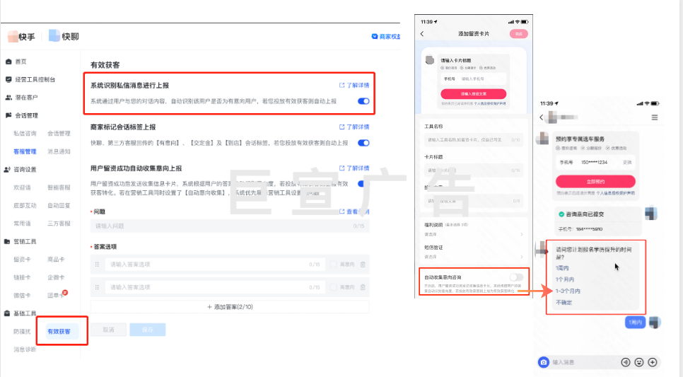Tap the camera icon in chat
683x377 pixels.
pos(544,362)
